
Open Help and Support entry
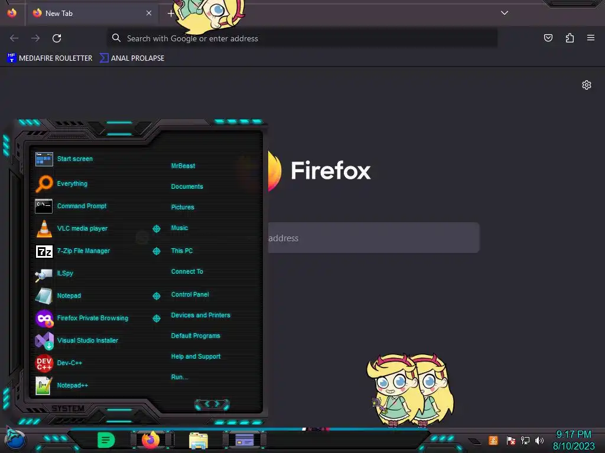(196, 357)
